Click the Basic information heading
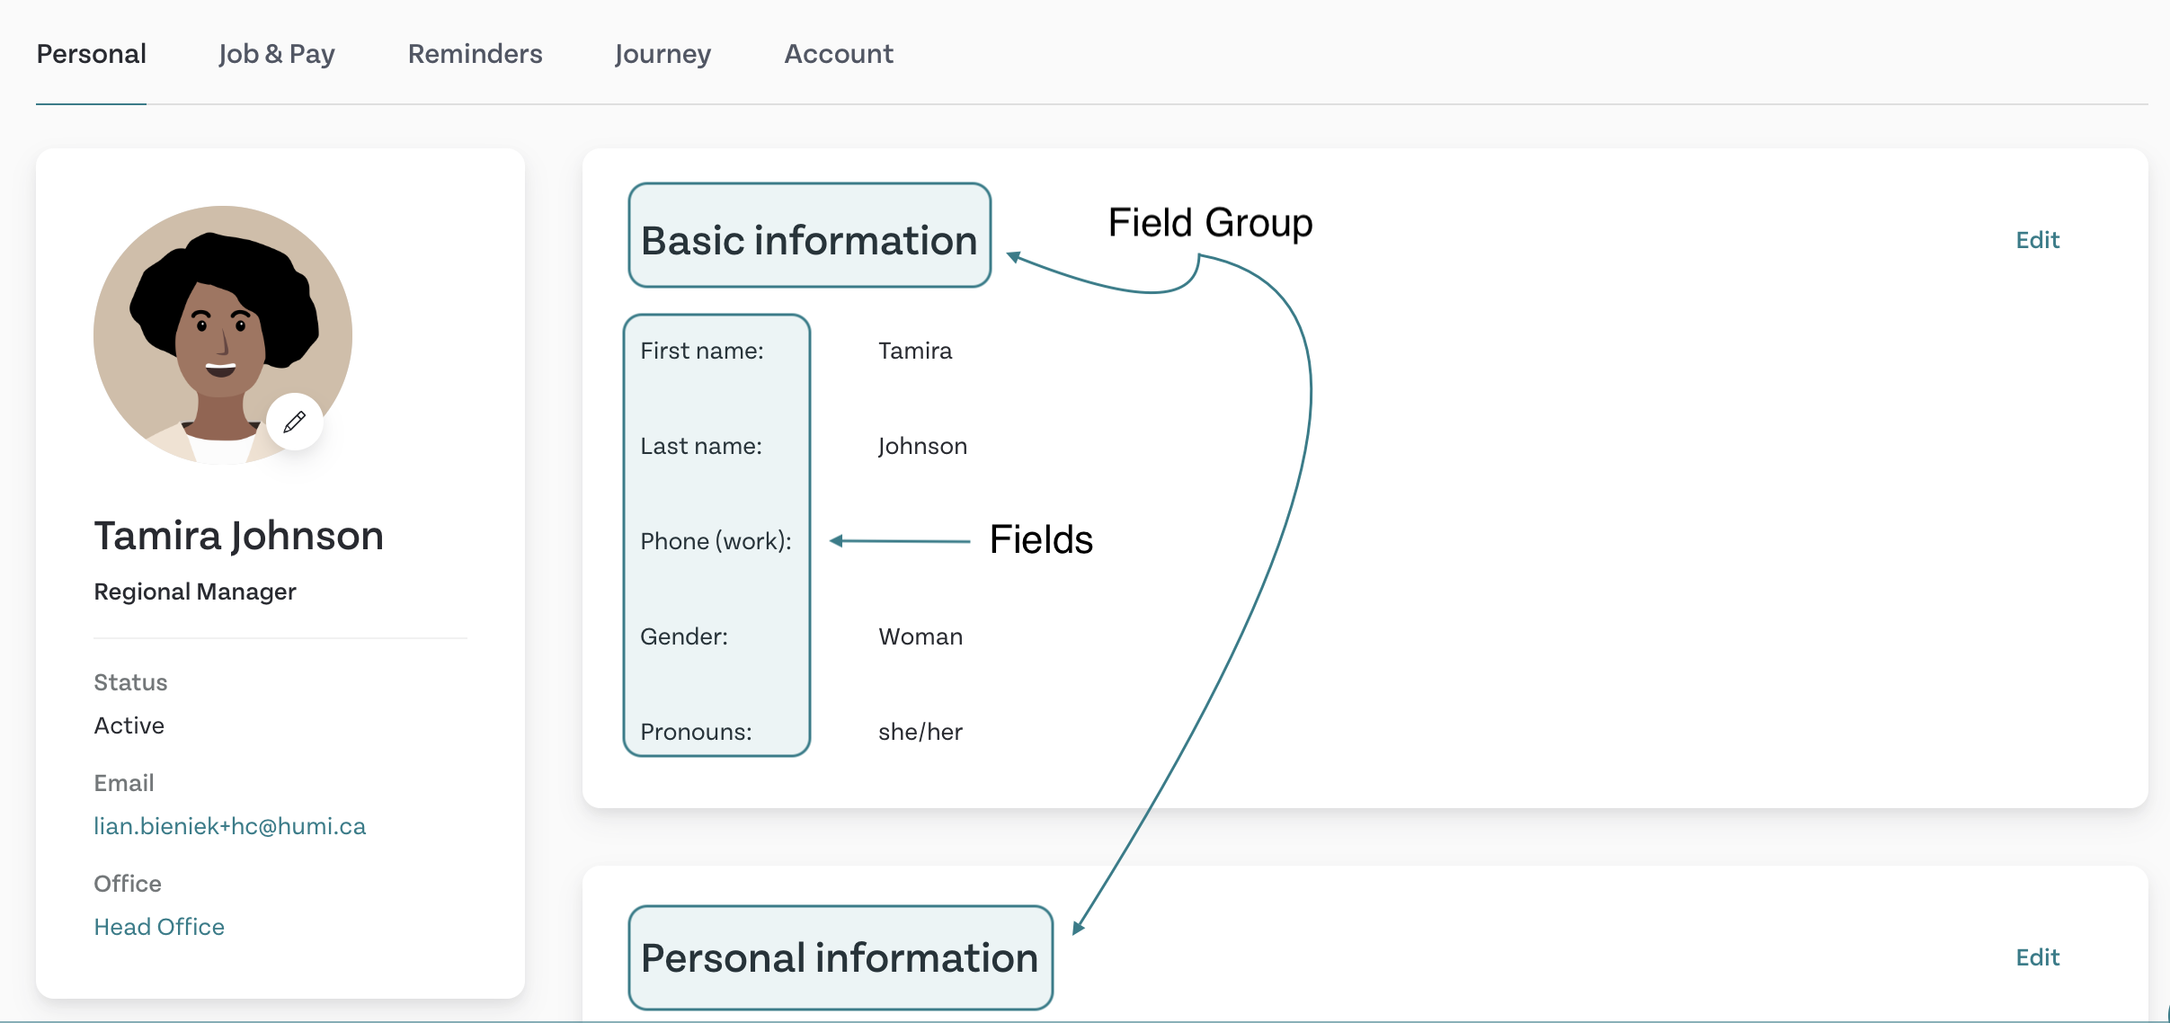Screen dimensions: 2170x1023 [x=809, y=240]
